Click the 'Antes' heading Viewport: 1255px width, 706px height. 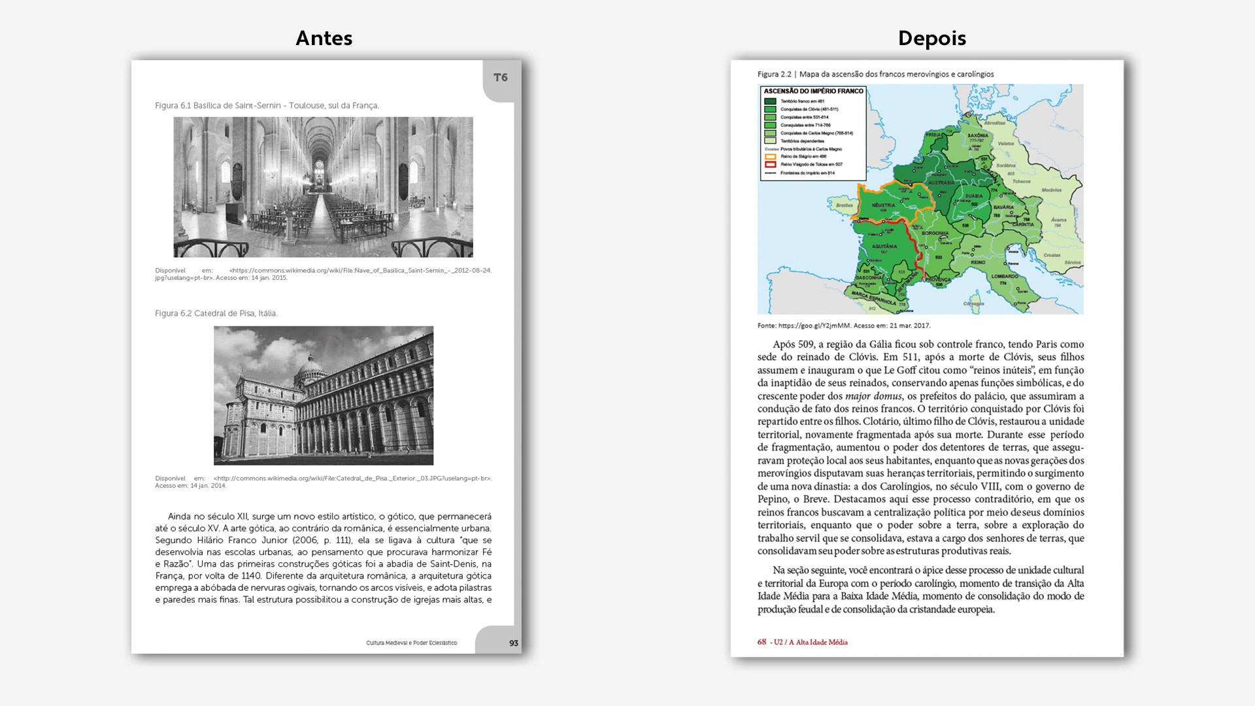point(324,38)
